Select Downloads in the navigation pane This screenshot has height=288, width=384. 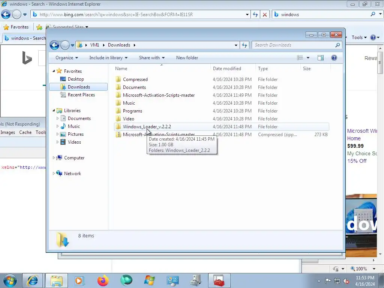pyautogui.click(x=78, y=87)
